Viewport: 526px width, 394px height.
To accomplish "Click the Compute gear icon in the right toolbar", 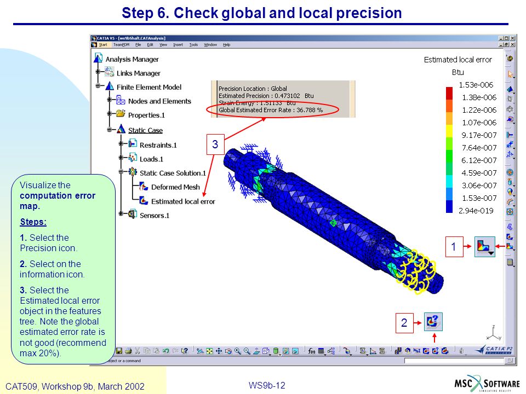I will (510, 59).
